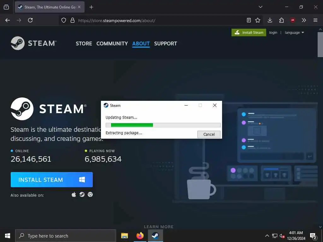The height and width of the screenshot is (242, 323).
Task: Click the Steam logo in header
Action: 33,43
